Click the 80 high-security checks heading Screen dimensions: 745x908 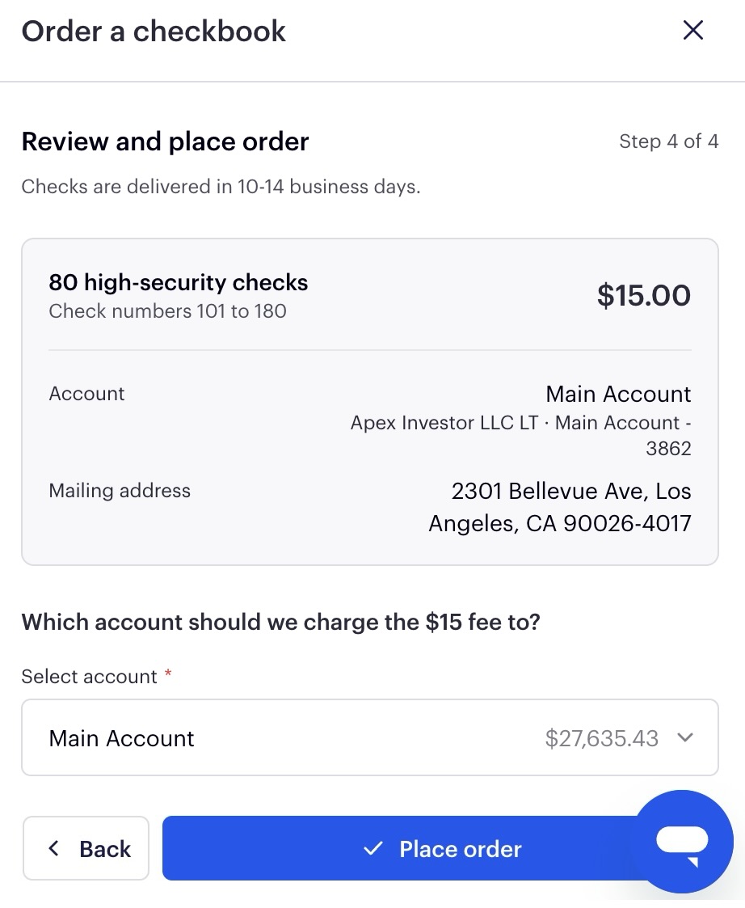[179, 282]
